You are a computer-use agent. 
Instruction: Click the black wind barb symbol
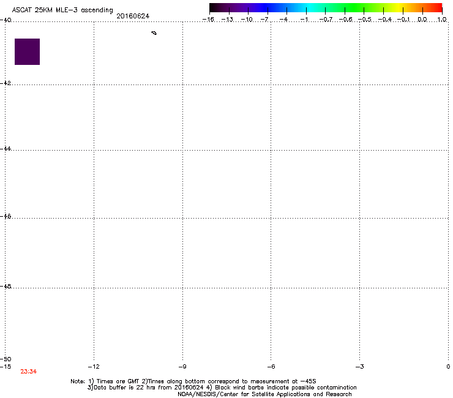coord(154,33)
